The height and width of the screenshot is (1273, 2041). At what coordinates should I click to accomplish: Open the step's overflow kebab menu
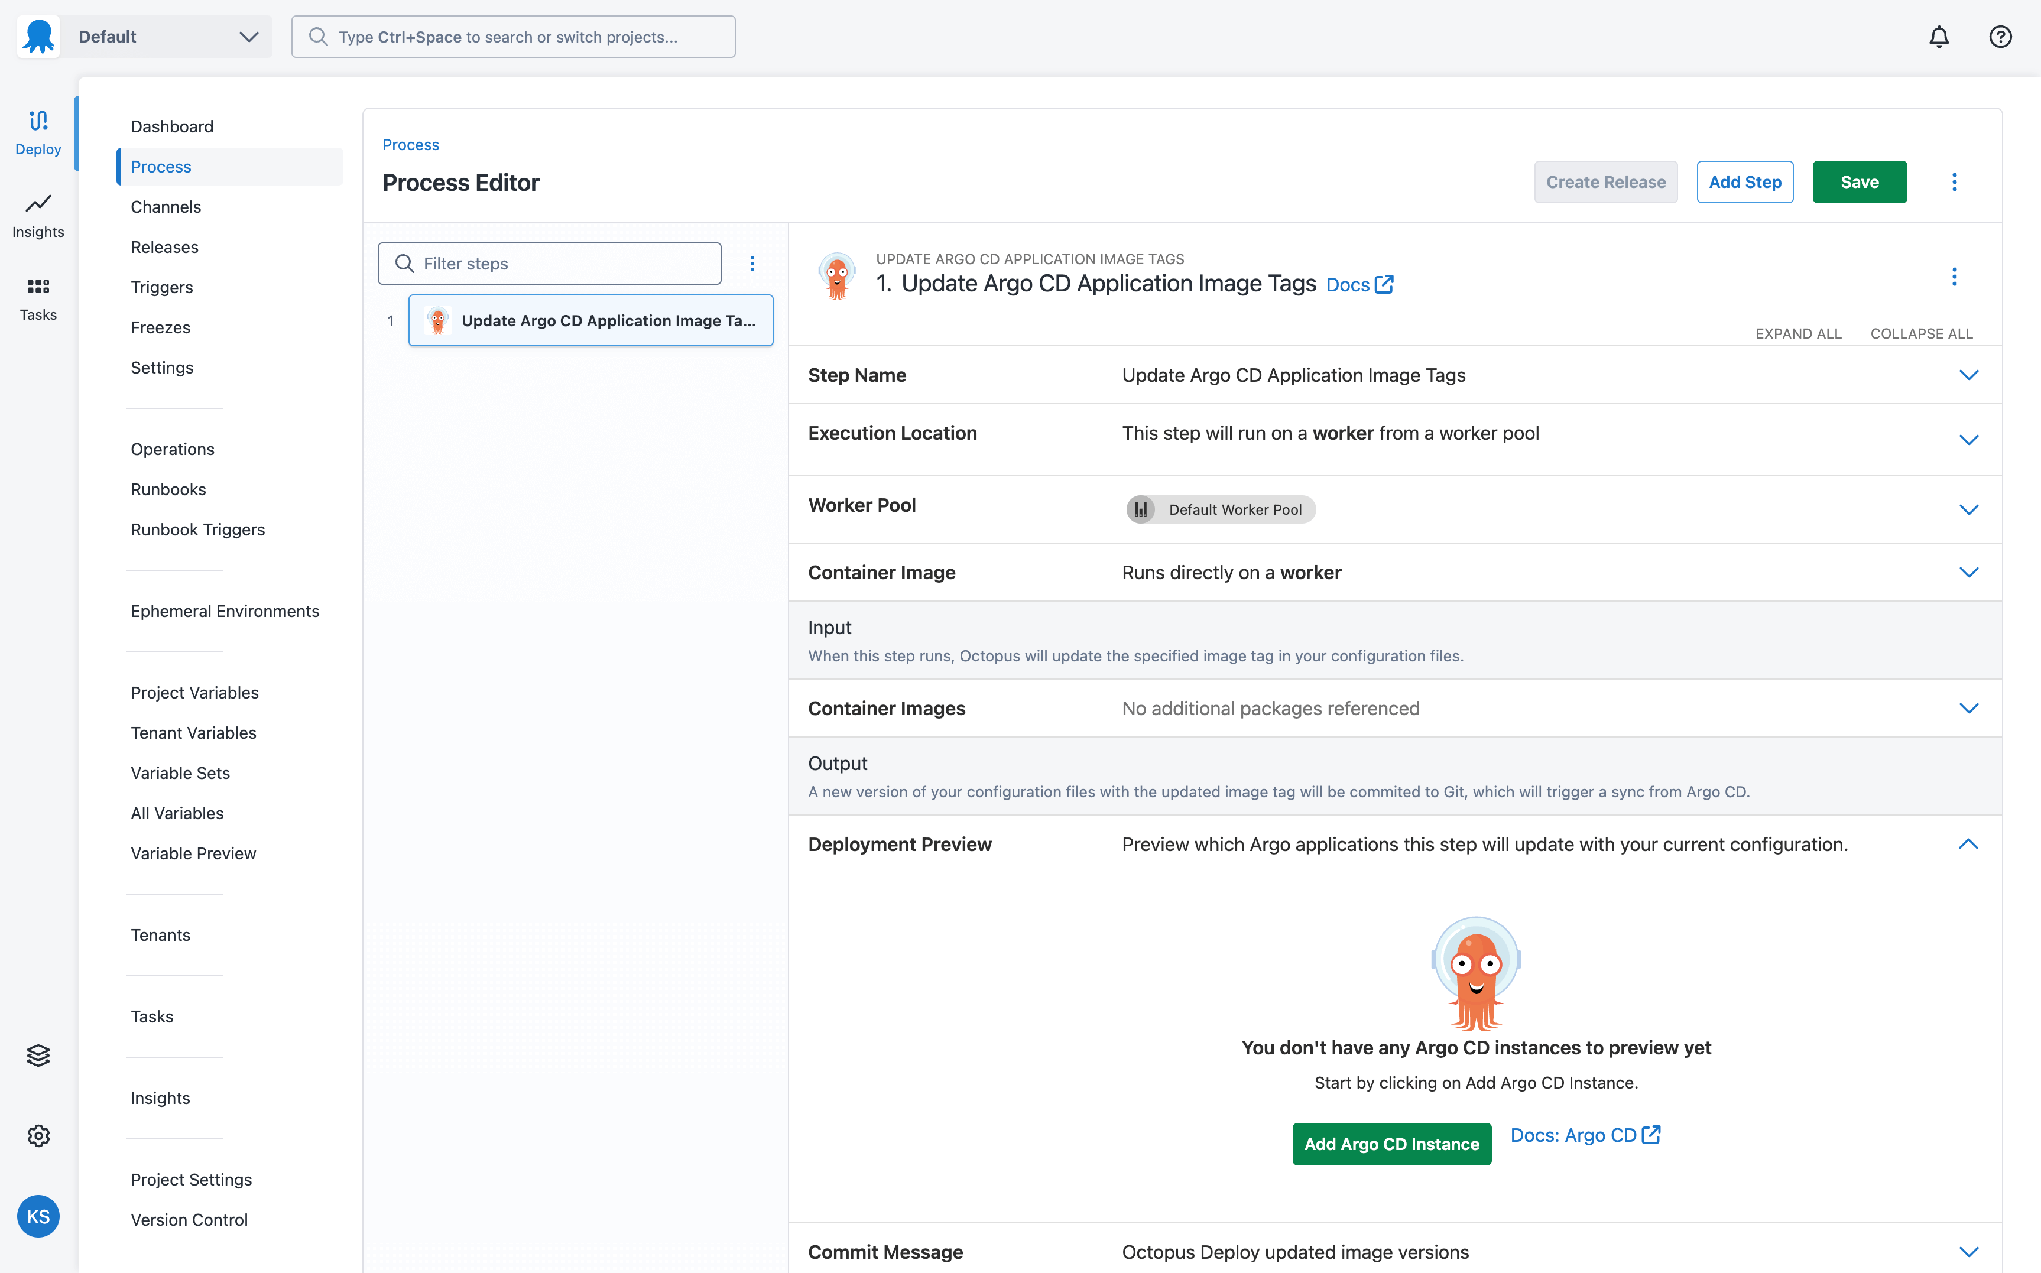[1955, 276]
